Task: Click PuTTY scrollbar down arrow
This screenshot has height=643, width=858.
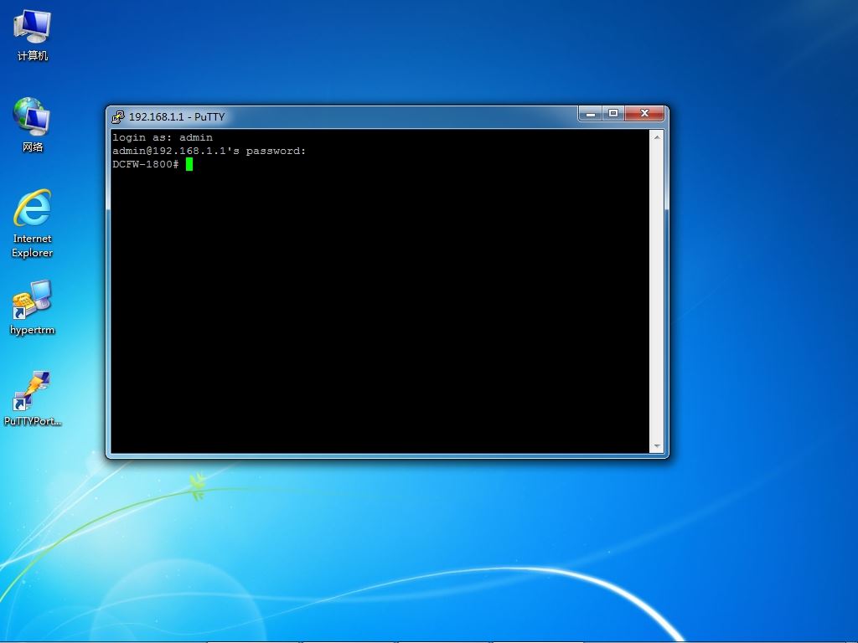Action: coord(657,447)
